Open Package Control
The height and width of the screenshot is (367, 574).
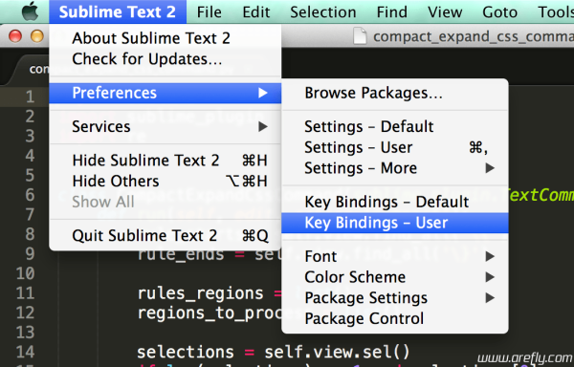395,318
